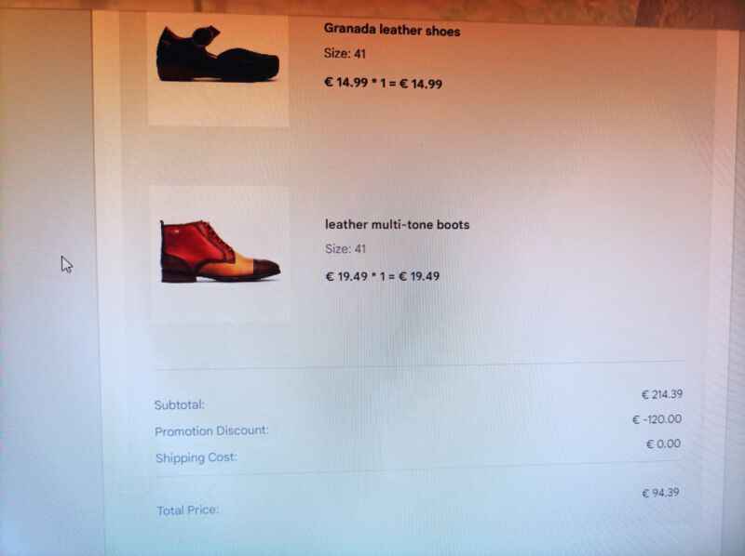Click the red and tan boot picture
Screen dimensions: 745x556
[220, 251]
